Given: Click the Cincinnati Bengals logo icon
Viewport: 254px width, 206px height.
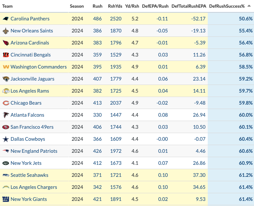Looking at the screenshot, I should (6, 55).
